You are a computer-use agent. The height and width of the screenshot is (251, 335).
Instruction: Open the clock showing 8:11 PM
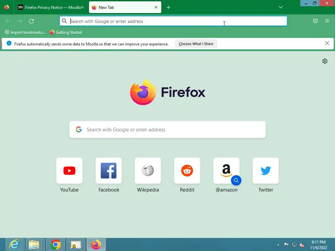pos(319,244)
